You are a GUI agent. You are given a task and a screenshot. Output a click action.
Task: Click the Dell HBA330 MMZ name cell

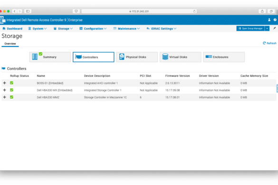coord(48,97)
